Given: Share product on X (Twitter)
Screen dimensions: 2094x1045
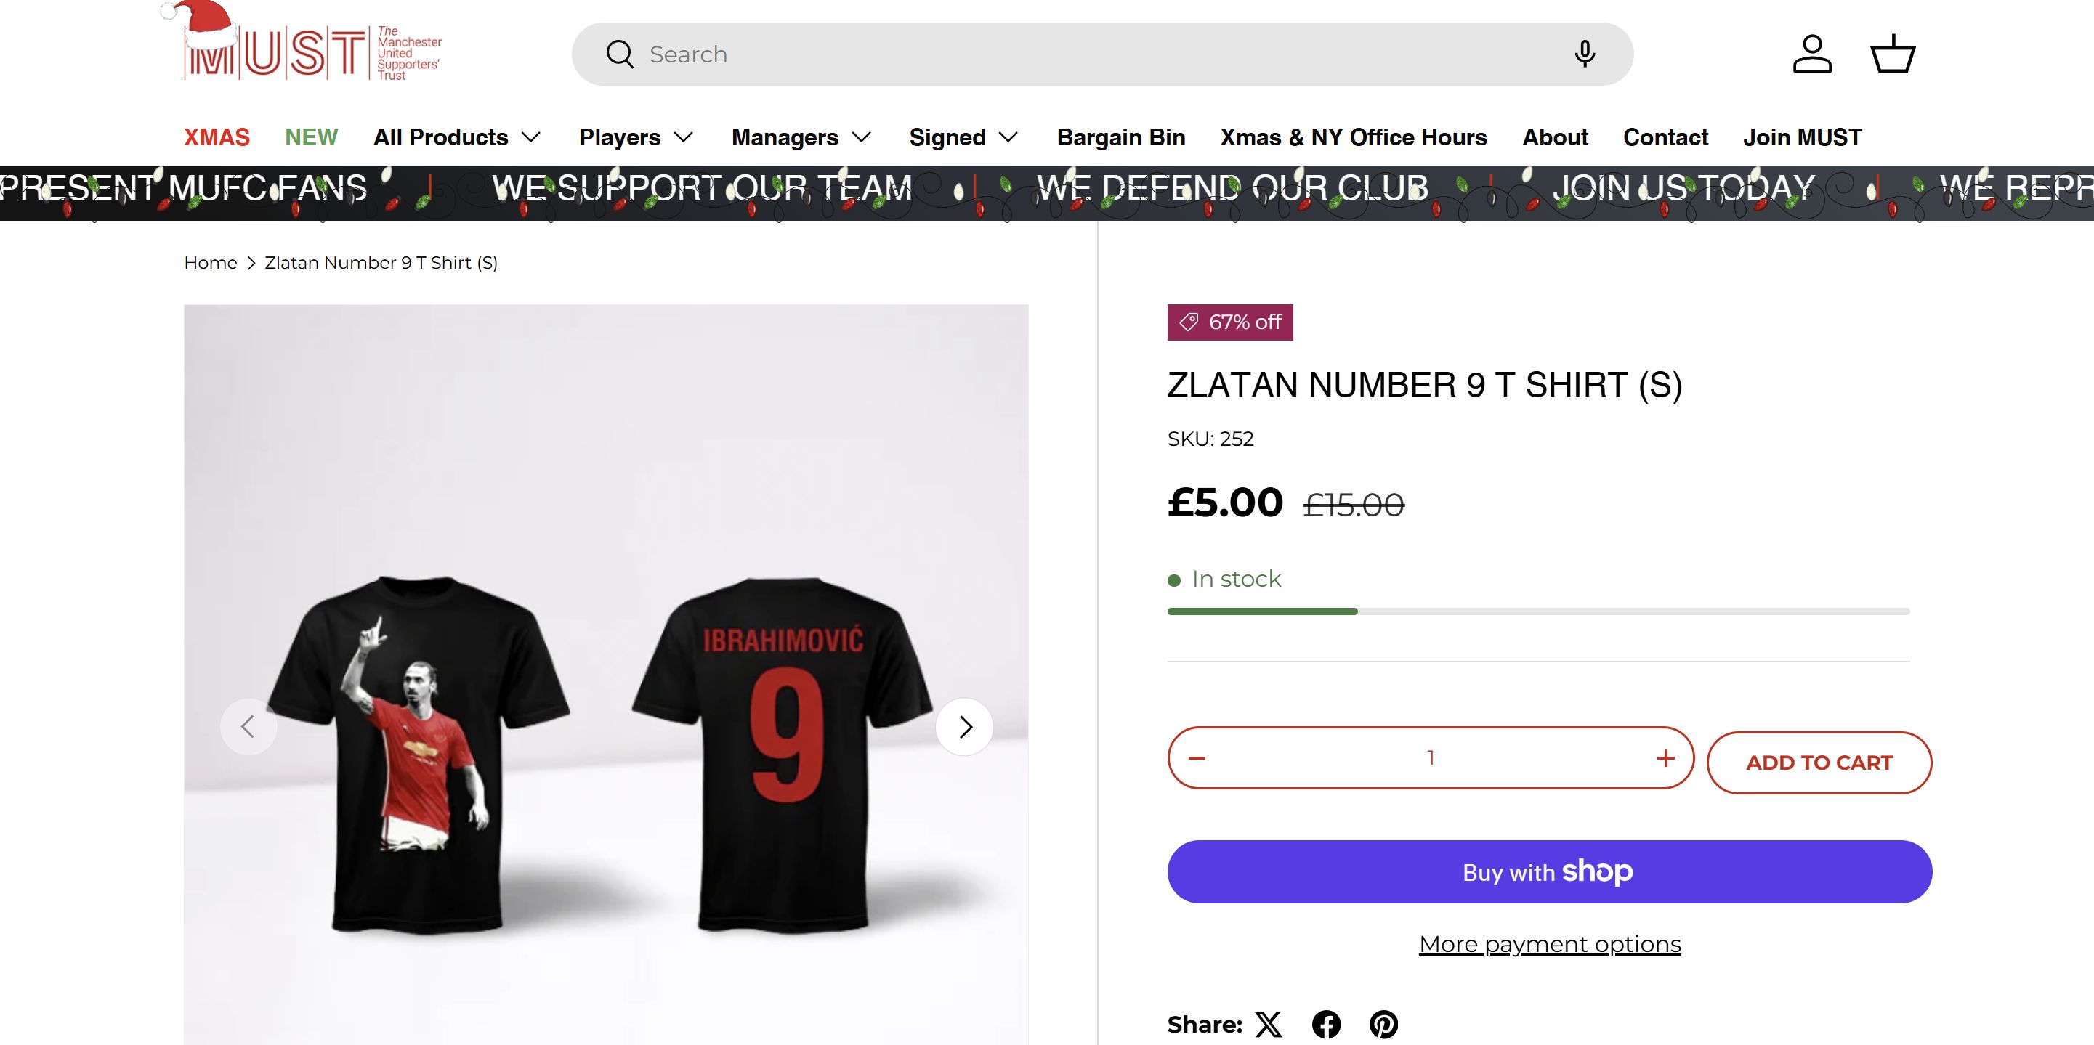Looking at the screenshot, I should (1268, 1024).
